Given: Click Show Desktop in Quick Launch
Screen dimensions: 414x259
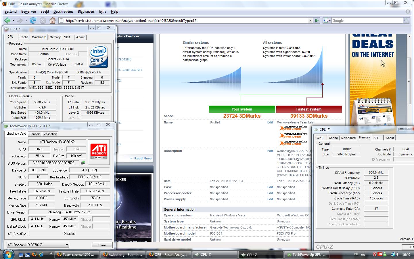Looking at the screenshot, I should (x=21, y=255).
